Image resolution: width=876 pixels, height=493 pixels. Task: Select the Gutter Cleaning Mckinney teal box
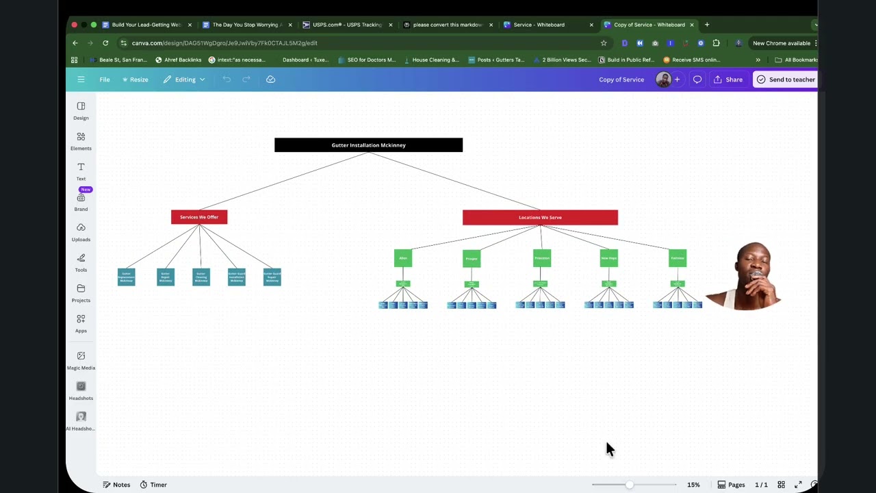[x=201, y=277]
